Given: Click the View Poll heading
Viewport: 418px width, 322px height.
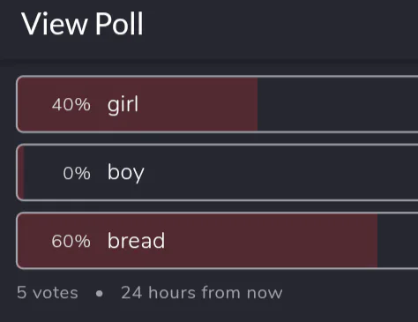Looking at the screenshot, I should point(82,24).
